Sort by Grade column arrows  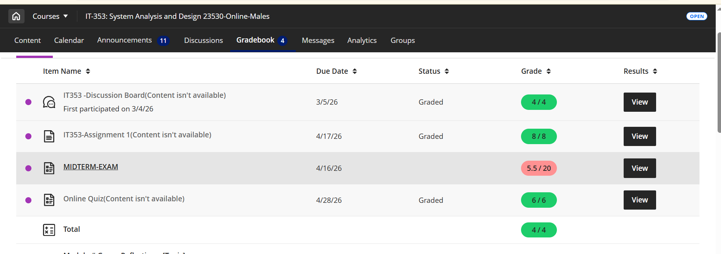pos(549,71)
